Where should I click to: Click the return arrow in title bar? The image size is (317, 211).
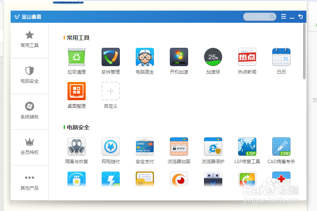click(300, 16)
